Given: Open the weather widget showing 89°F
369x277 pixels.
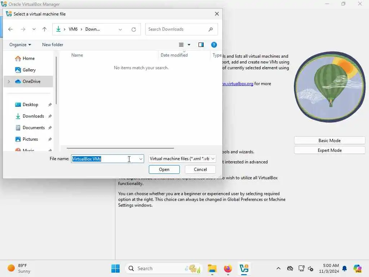Looking at the screenshot, I should point(19,268).
